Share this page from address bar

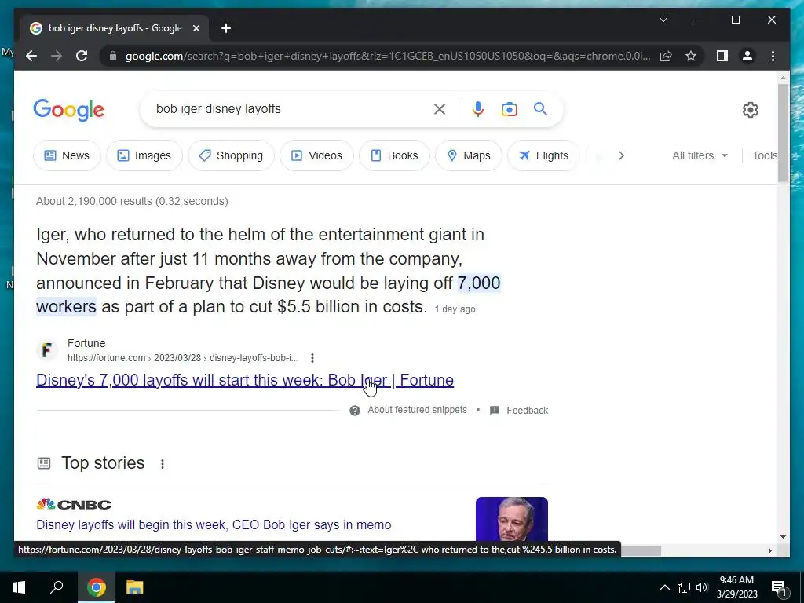666,56
